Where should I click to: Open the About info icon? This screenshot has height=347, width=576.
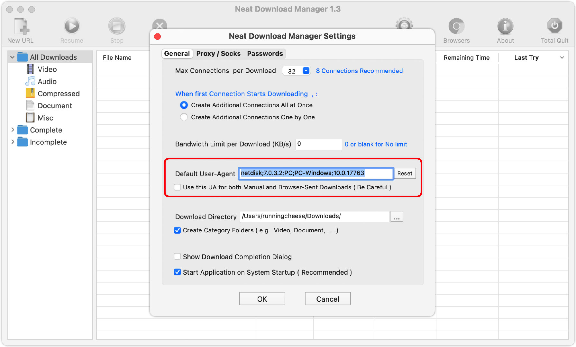point(505,26)
